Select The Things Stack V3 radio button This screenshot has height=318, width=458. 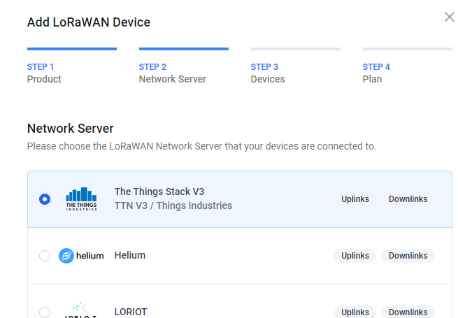45,199
